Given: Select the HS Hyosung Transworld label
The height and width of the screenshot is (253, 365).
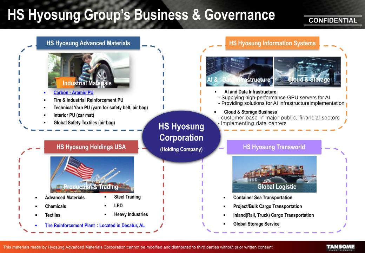Looking at the screenshot, I should [x=274, y=147].
